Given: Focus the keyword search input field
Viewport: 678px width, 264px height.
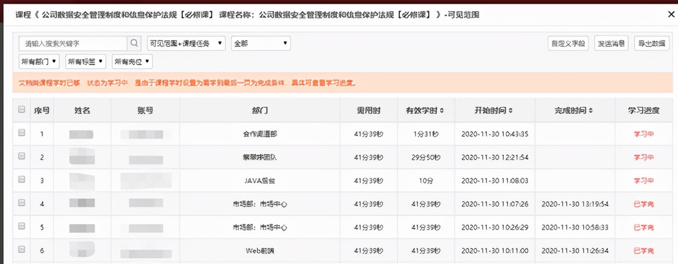Looking at the screenshot, I should pyautogui.click(x=73, y=43).
